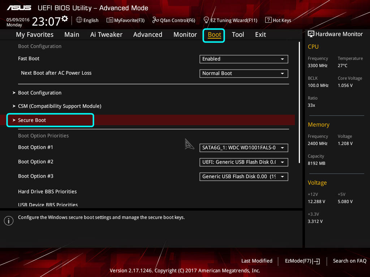Click the EzMode exit arrow icon

tap(316, 261)
